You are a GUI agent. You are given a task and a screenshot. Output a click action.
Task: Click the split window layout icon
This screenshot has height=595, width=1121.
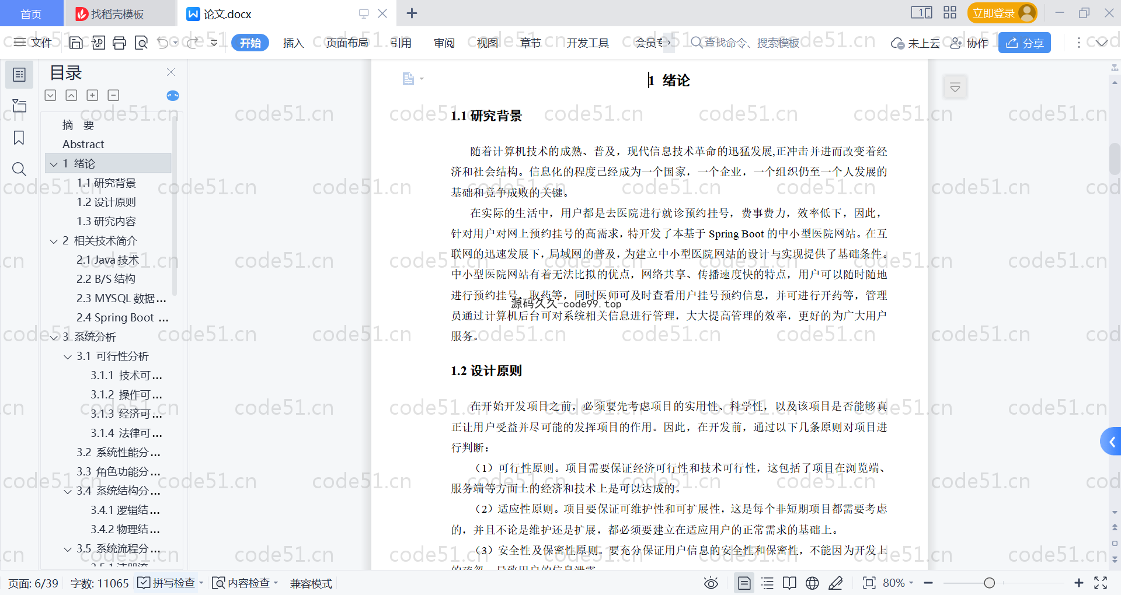point(922,13)
